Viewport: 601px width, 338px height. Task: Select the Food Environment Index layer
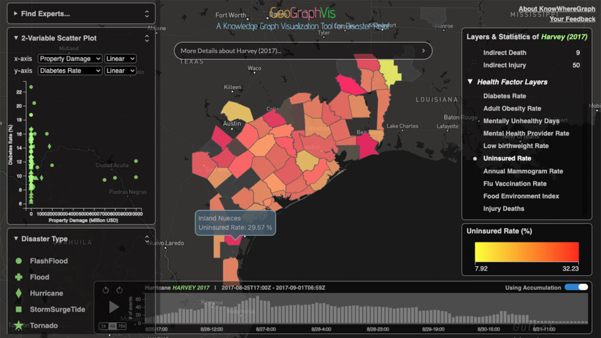pyautogui.click(x=521, y=196)
